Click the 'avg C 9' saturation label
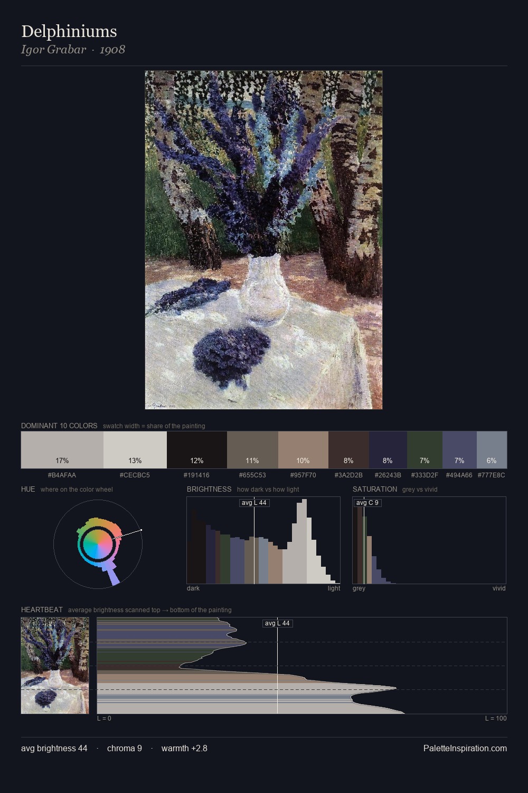Image resolution: width=528 pixels, height=793 pixels. coord(367,503)
